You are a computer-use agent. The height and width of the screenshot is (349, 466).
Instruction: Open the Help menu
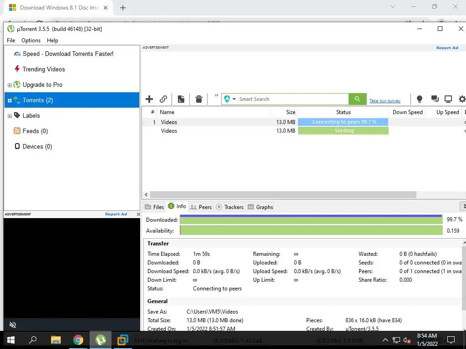[53, 40]
